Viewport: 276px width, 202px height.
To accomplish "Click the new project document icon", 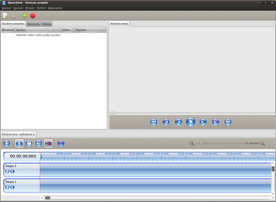I will click(x=6, y=15).
